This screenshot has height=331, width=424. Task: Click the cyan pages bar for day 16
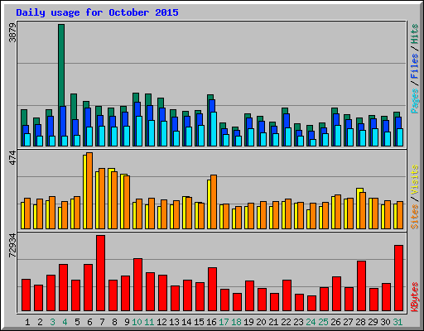point(214,129)
